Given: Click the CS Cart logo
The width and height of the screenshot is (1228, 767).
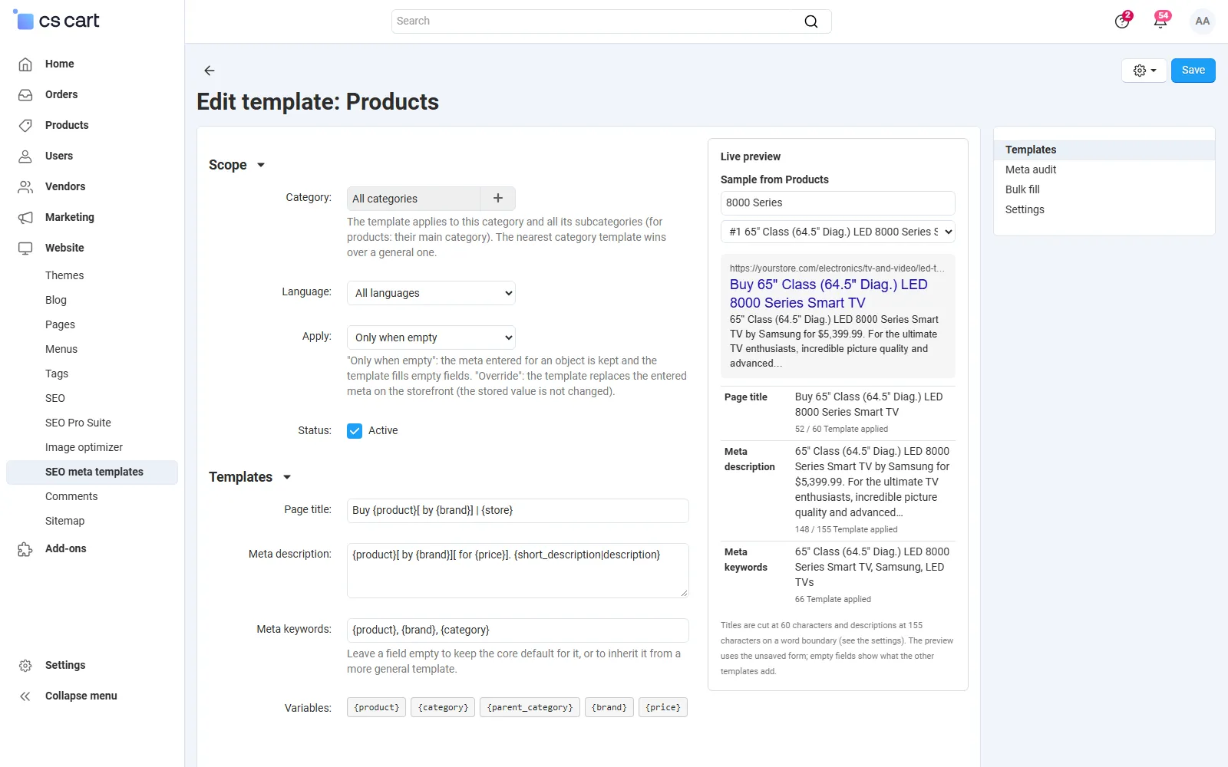Looking at the screenshot, I should tap(57, 21).
